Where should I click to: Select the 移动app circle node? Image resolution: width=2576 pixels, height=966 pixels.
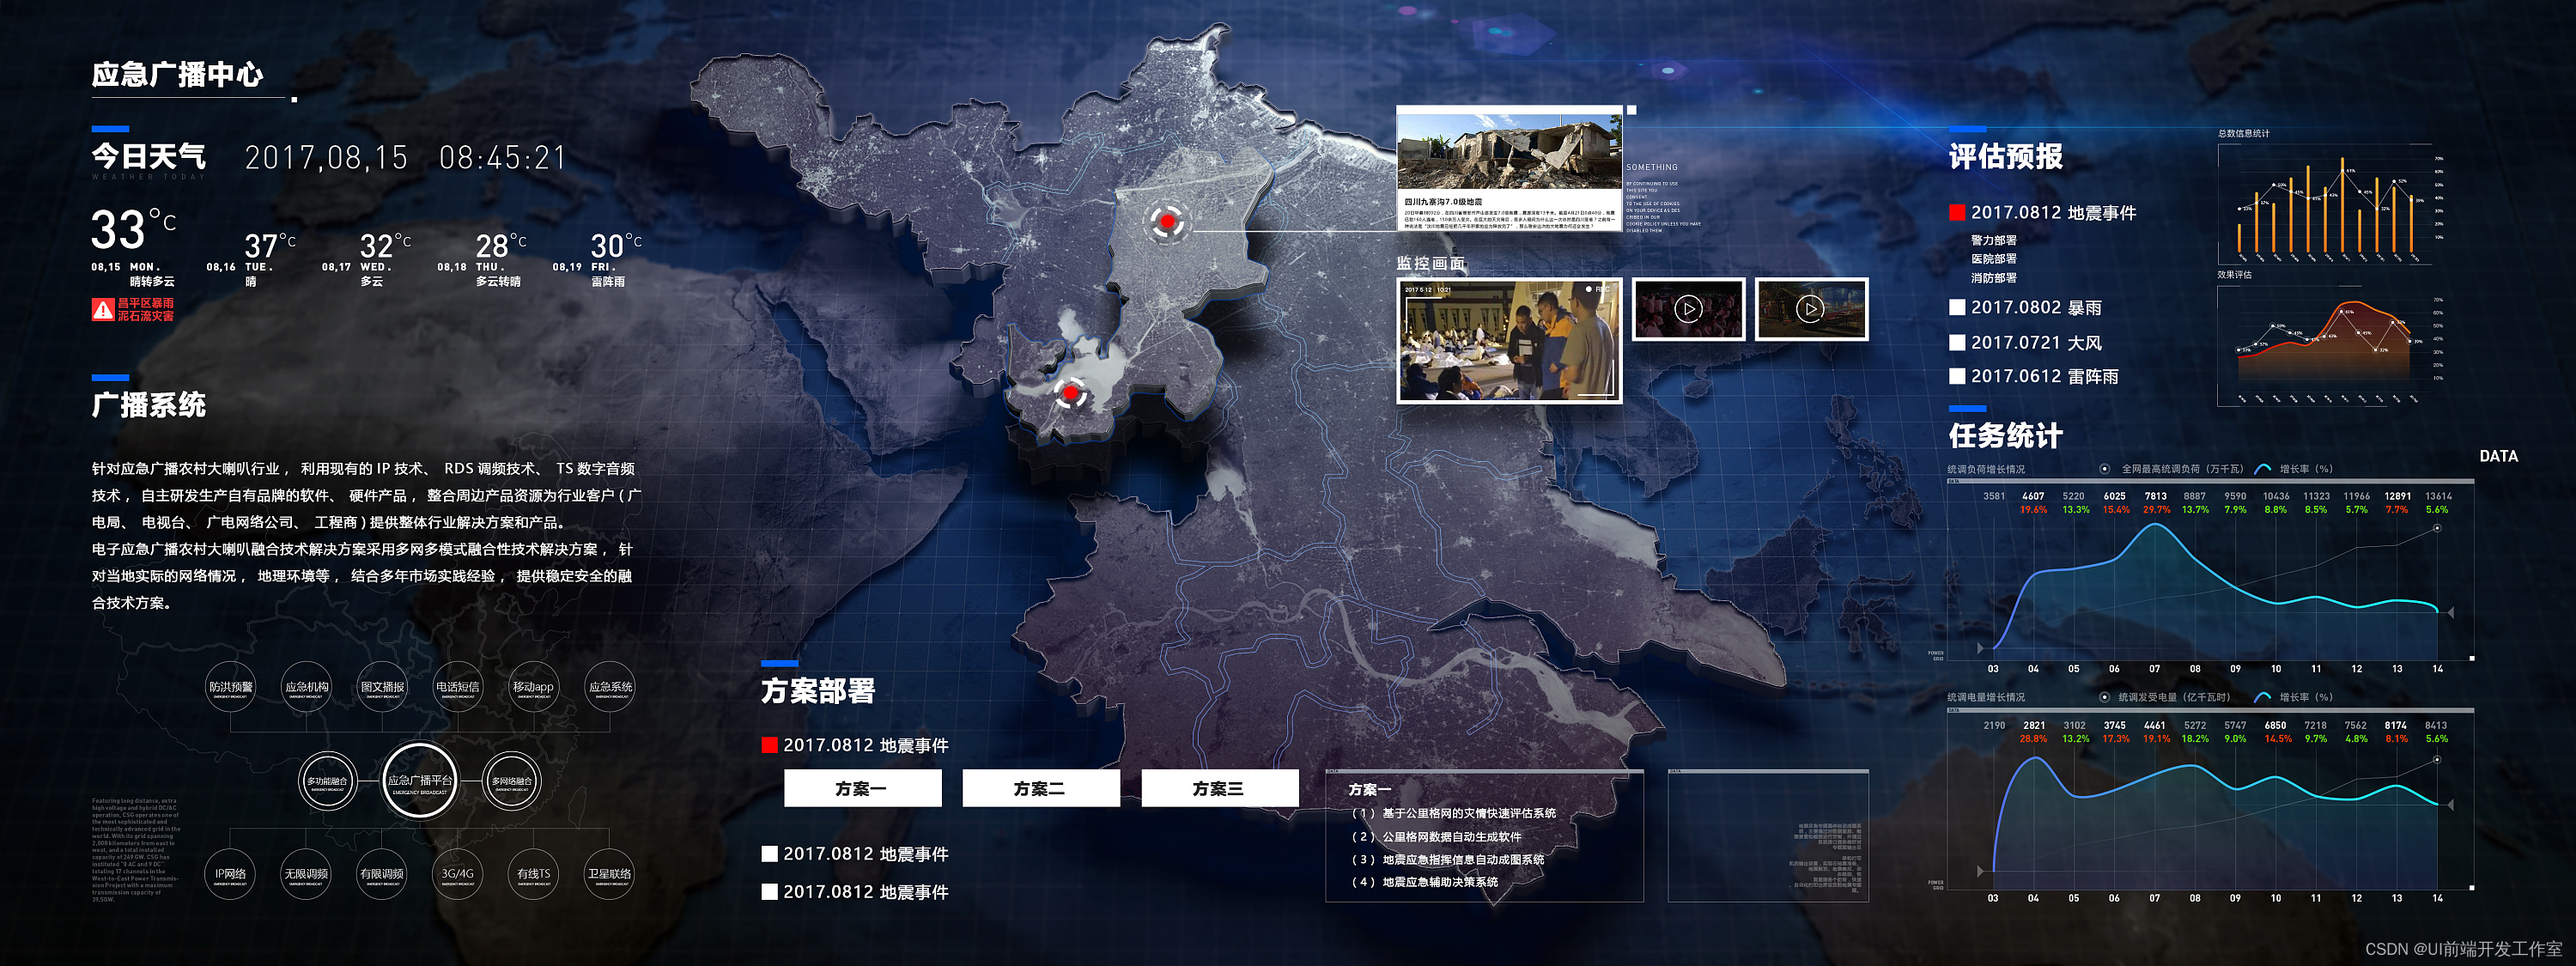point(533,688)
